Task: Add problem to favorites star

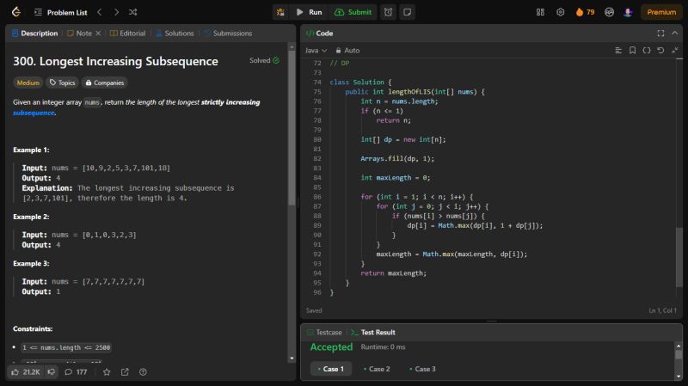Action: click(107, 372)
